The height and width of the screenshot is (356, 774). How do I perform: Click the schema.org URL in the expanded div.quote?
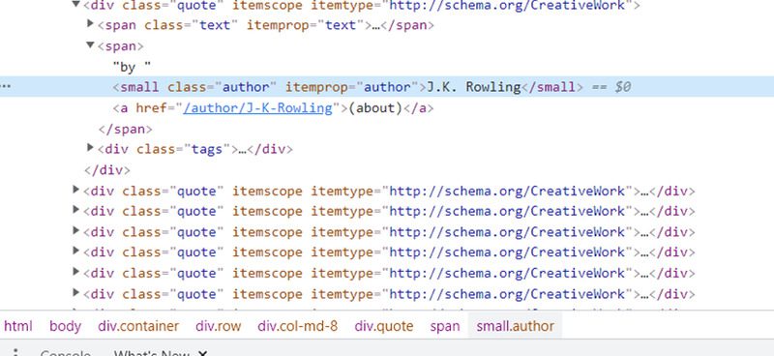[x=507, y=6]
